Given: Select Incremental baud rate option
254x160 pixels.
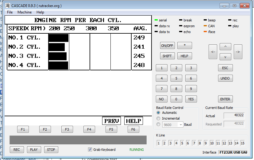Looking at the screenshot, I should tap(159, 118).
